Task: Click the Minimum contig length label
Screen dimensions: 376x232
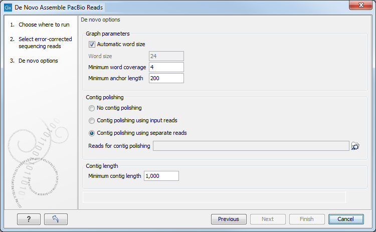Action: tap(115, 176)
